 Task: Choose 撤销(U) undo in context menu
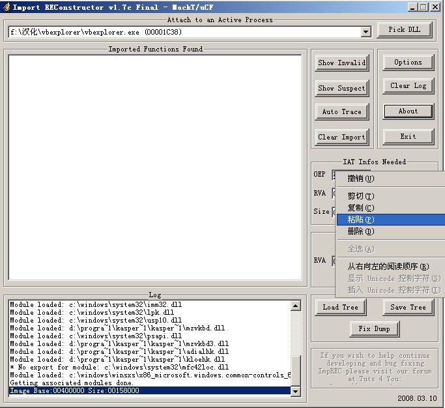click(391, 179)
